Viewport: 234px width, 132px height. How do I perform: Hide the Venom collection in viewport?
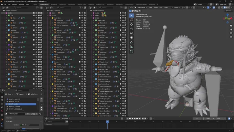(x=36, y=35)
